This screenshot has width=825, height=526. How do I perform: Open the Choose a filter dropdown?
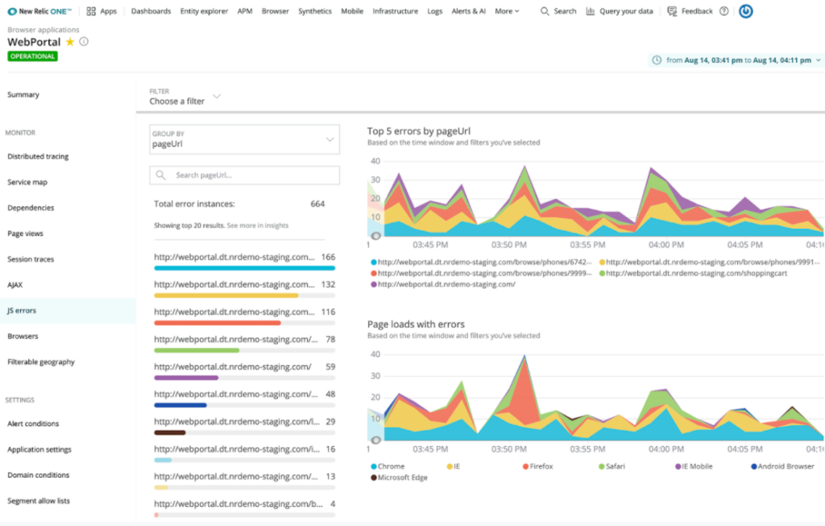184,97
